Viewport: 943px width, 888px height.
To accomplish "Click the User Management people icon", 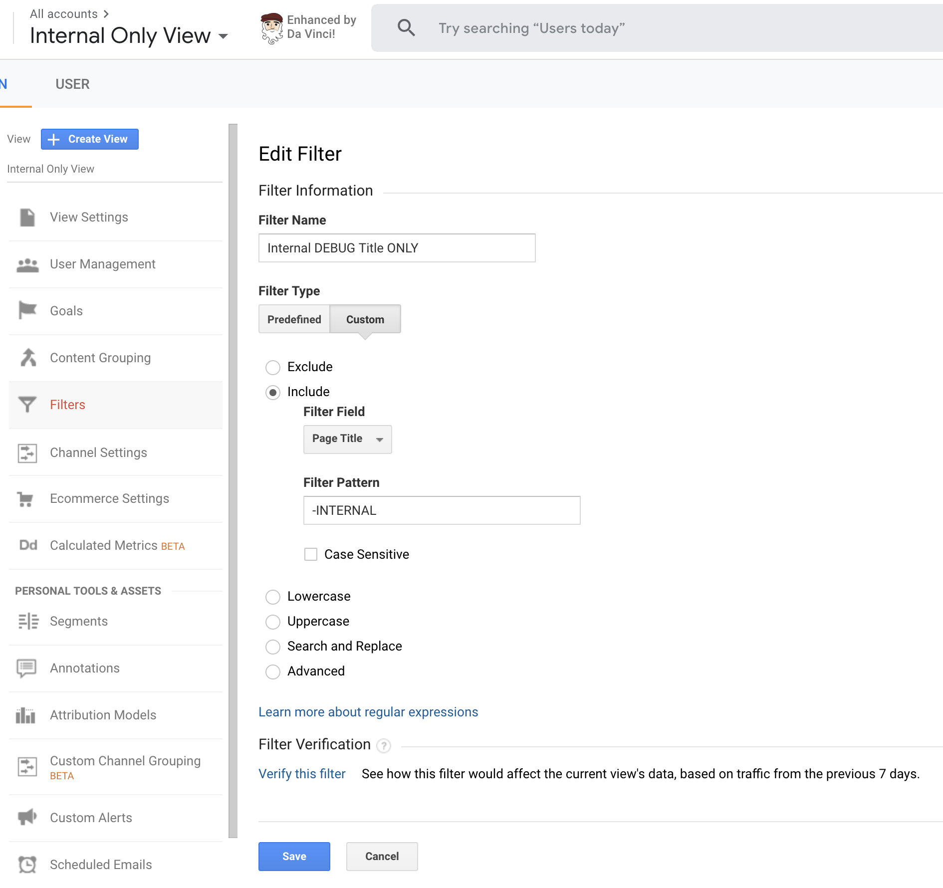I will coord(27,265).
